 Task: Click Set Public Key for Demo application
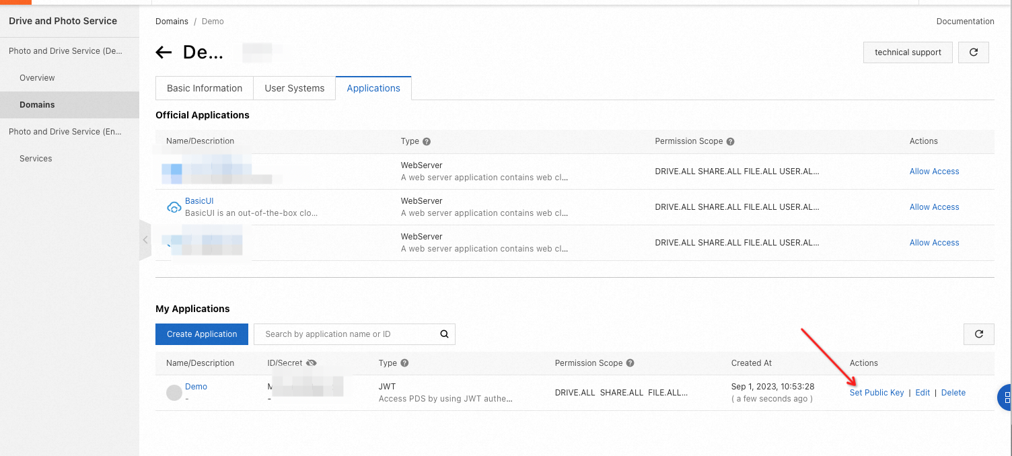(x=877, y=393)
